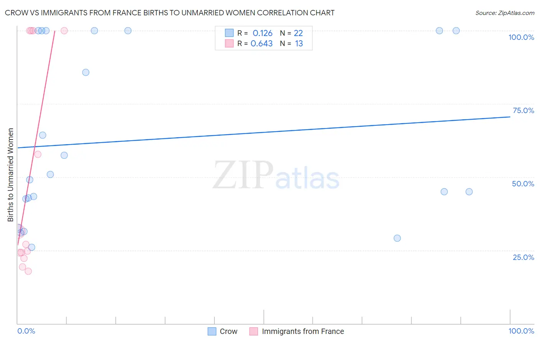Screen dimensions: 539x342
Task: Select the lowest pink data point
Action: click(x=28, y=271)
